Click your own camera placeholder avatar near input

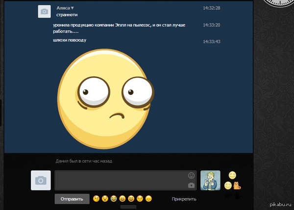[41, 180]
